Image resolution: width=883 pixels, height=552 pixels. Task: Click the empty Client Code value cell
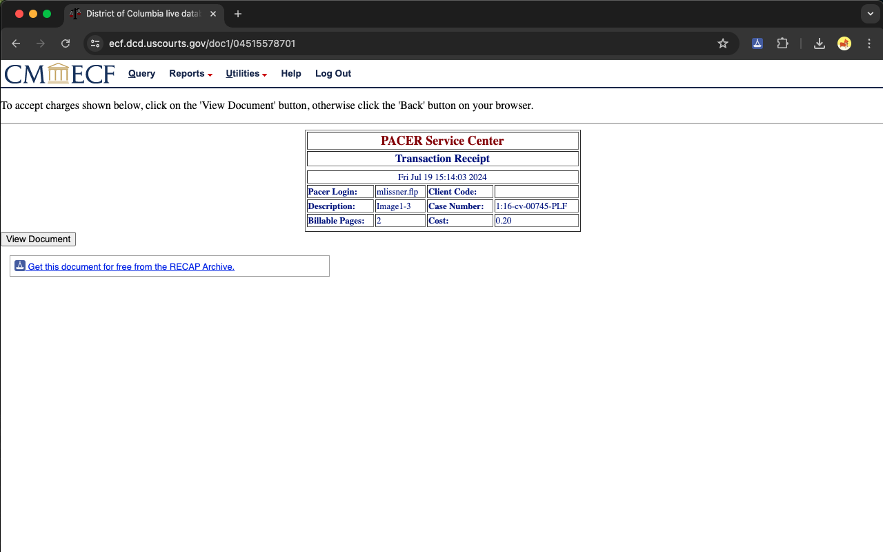tap(536, 192)
